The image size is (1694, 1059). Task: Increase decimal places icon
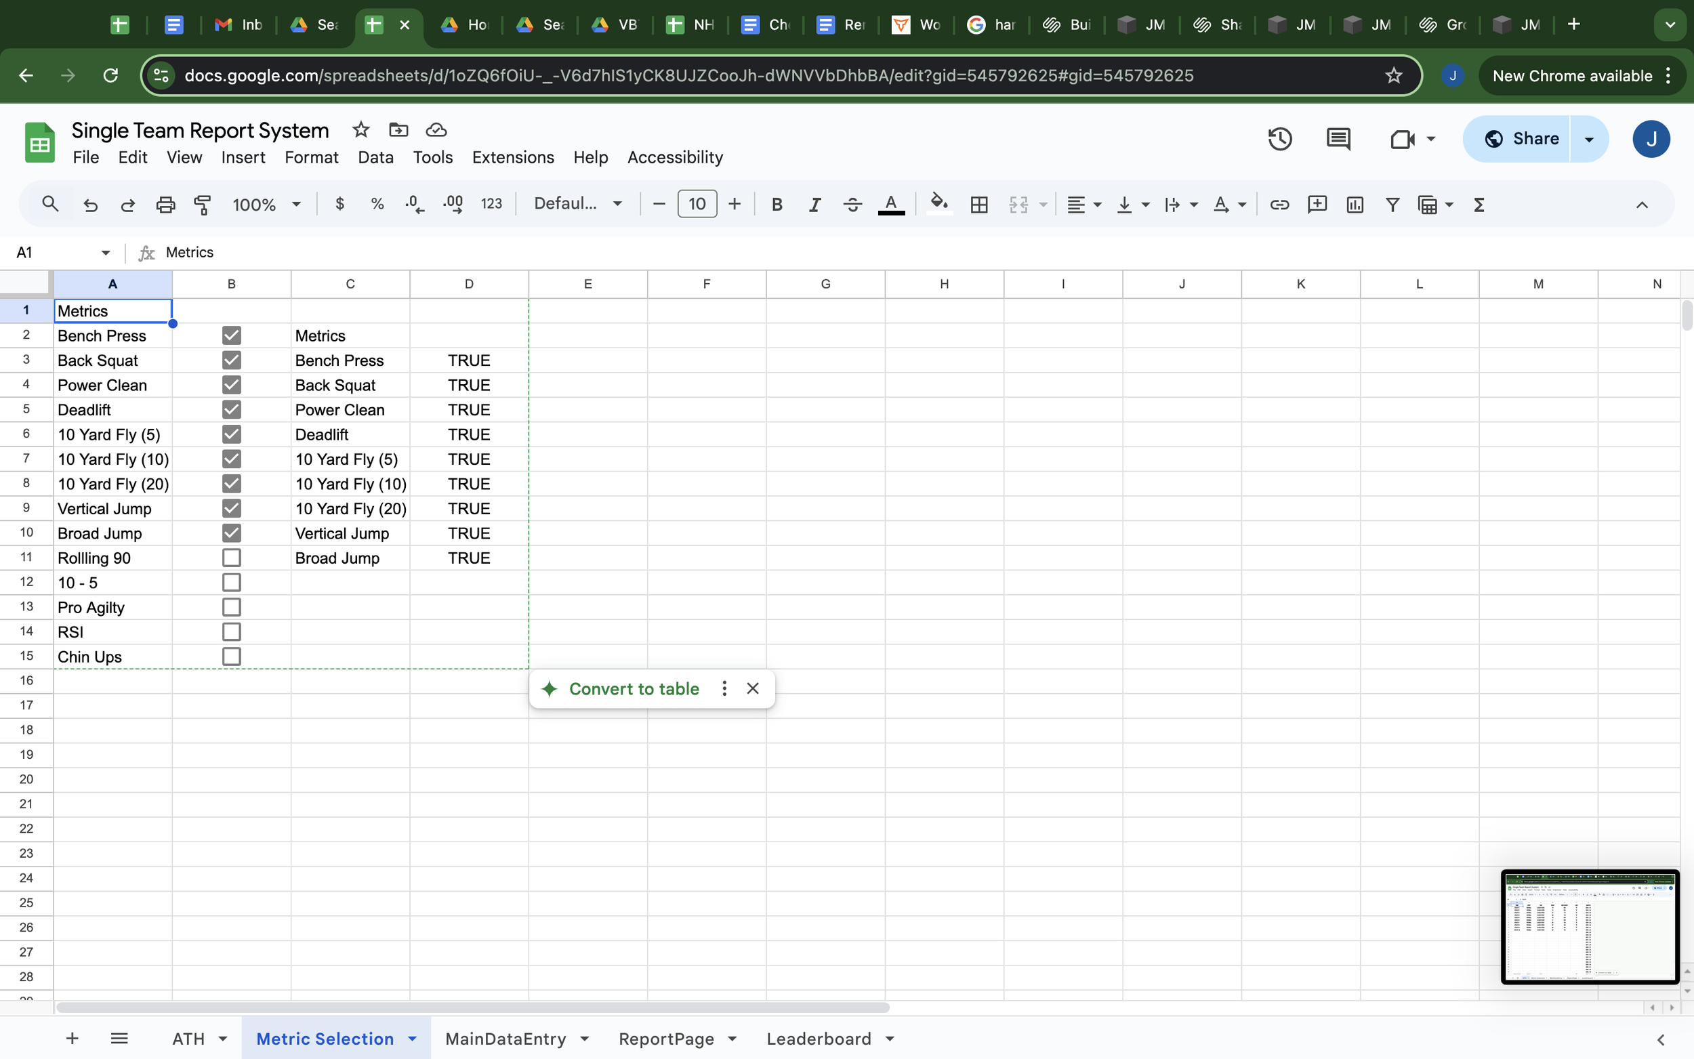[x=453, y=204]
